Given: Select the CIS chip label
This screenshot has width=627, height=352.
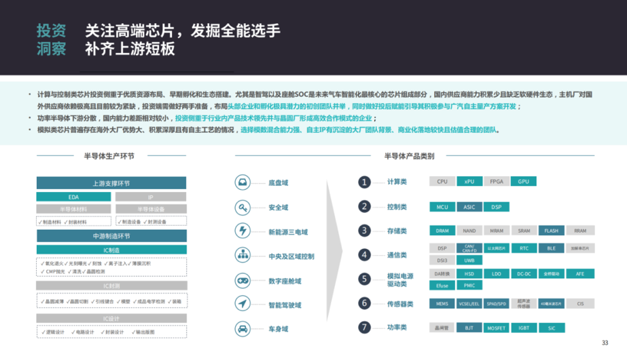Looking at the screenshot, I should coord(580,304).
